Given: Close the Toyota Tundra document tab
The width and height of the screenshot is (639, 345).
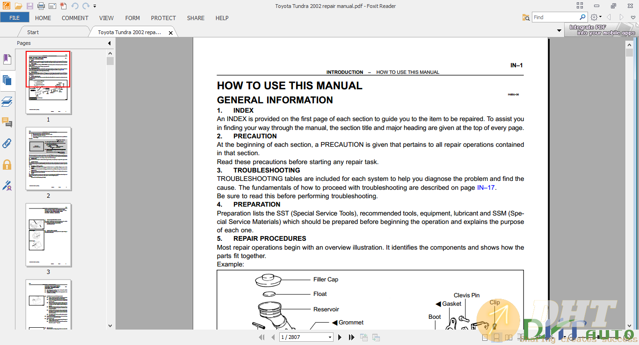Looking at the screenshot, I should (171, 33).
